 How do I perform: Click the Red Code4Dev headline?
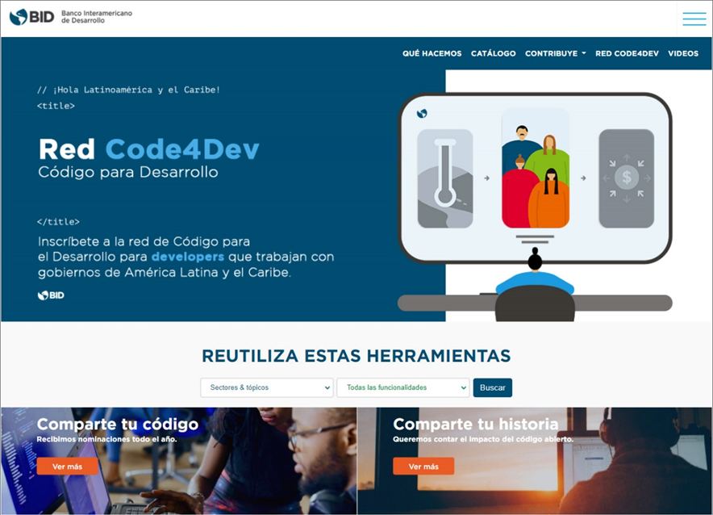[148, 149]
